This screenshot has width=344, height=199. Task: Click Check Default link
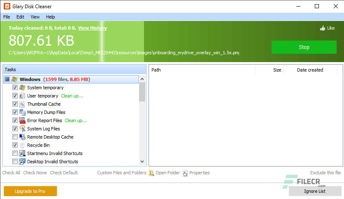tap(64, 173)
